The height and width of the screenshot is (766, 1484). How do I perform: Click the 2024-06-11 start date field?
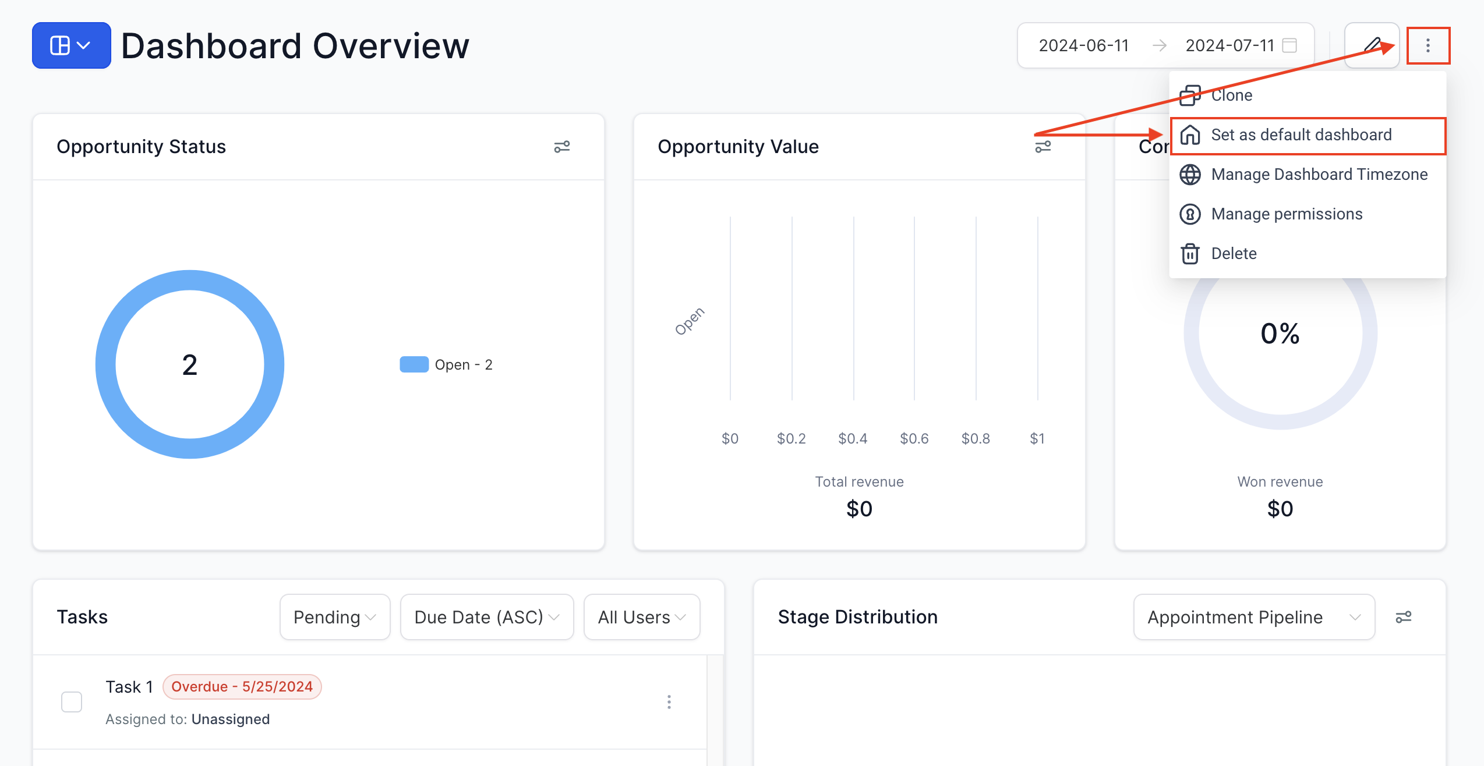click(x=1083, y=45)
